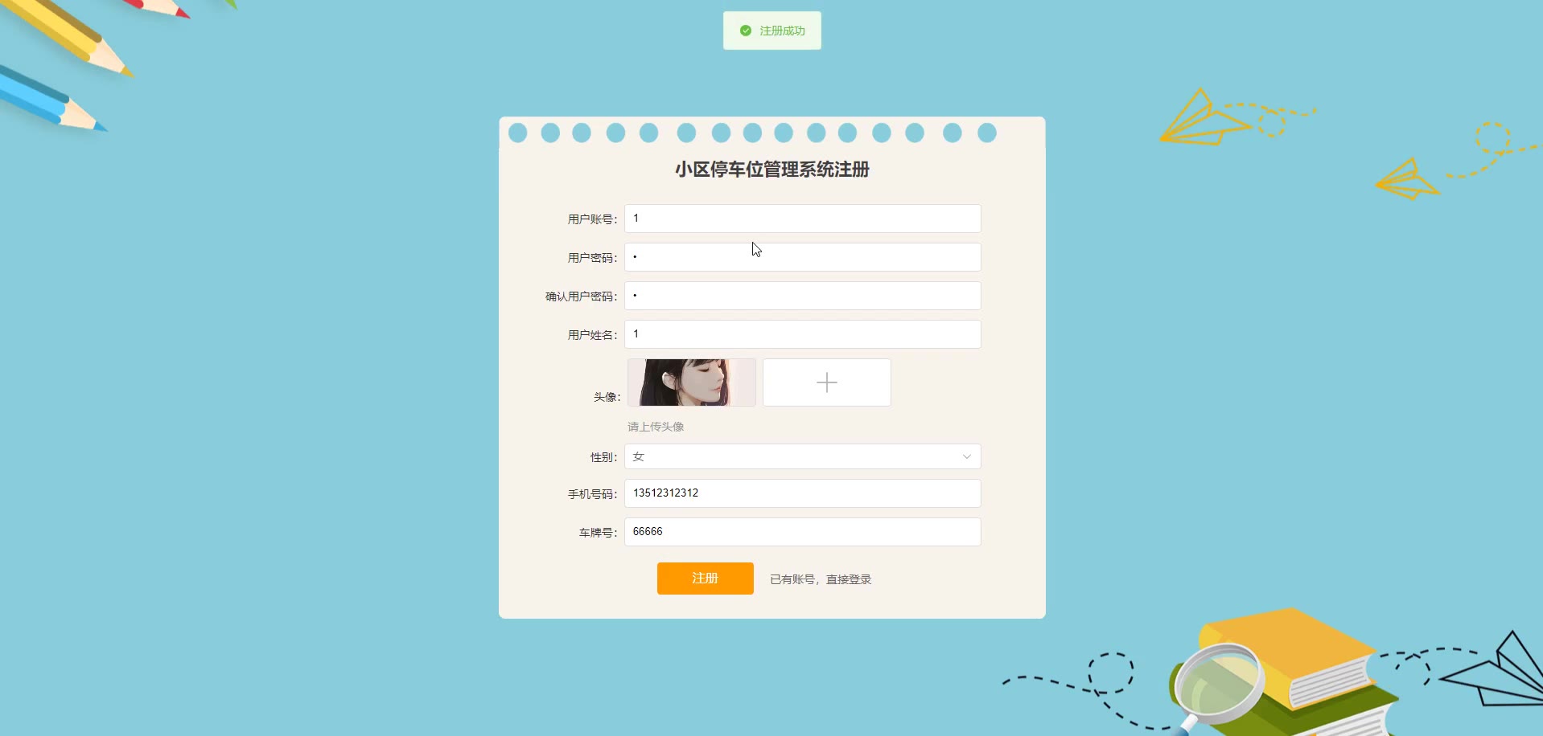
Task: Focus the 用户姓名 input field
Action: coord(803,334)
